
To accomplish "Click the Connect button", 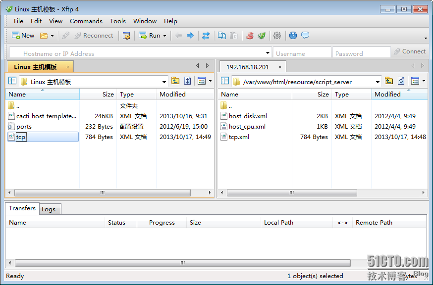I will [410, 51].
